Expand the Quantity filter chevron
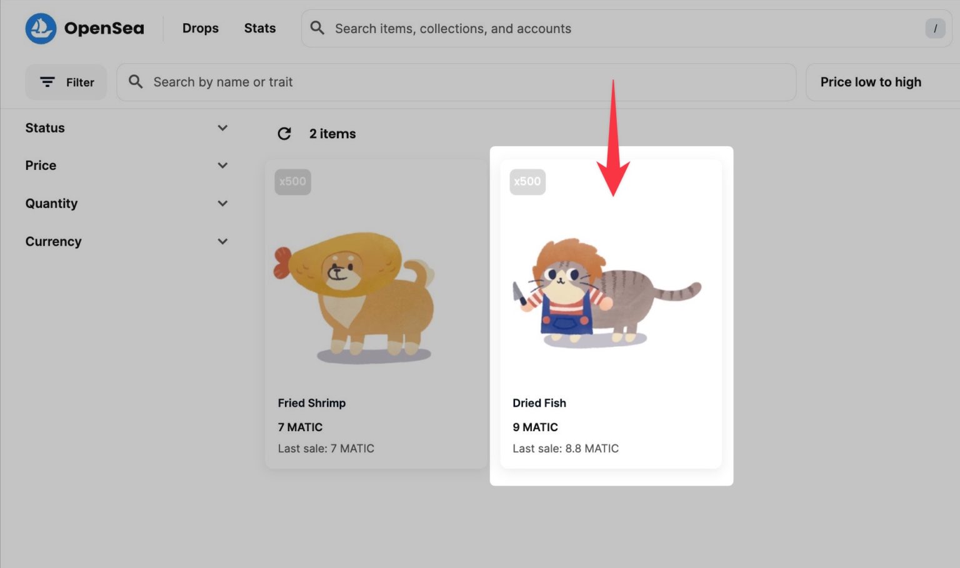This screenshot has width=960, height=568. [x=222, y=204]
